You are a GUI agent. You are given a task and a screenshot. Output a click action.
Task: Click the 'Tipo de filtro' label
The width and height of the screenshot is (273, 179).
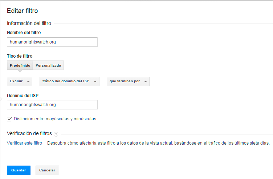pyautogui.click(x=20, y=56)
